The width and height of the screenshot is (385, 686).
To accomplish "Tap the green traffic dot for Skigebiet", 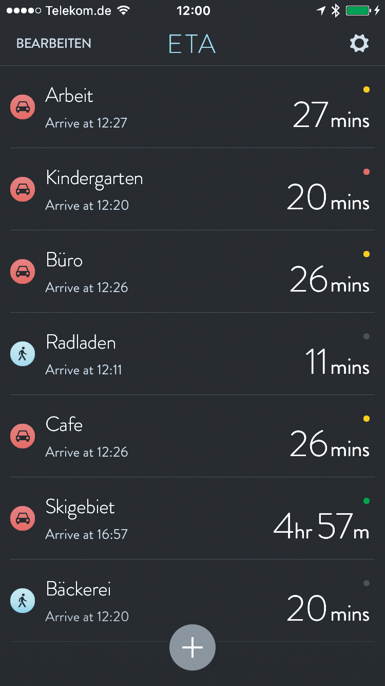I will [x=367, y=501].
